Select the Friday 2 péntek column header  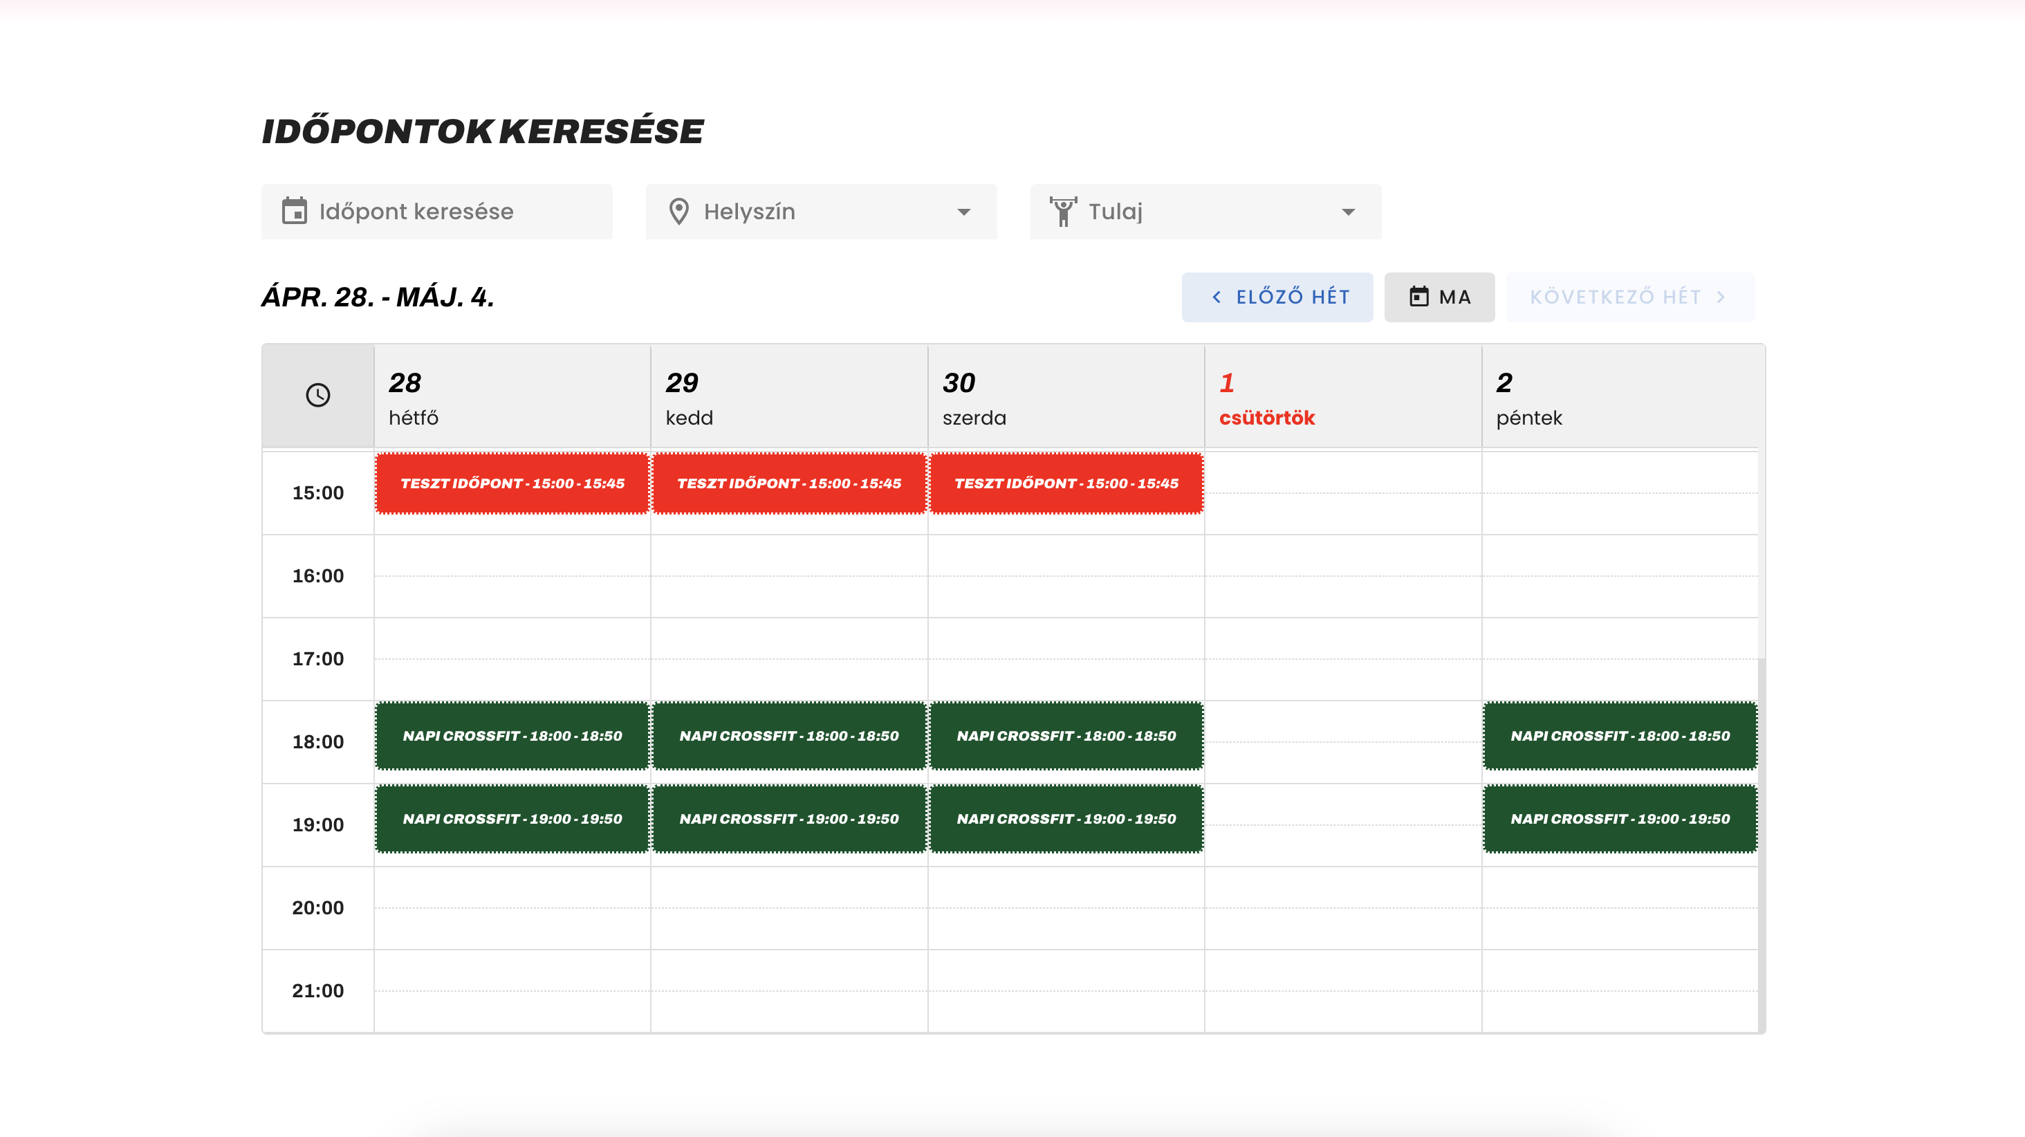click(x=1618, y=398)
